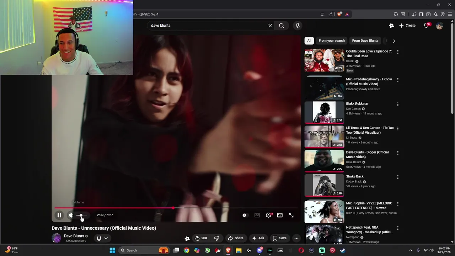Open the Create menu
The image size is (455, 256).
(x=407, y=26)
